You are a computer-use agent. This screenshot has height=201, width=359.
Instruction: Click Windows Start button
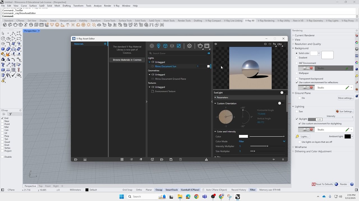click(x=121, y=197)
